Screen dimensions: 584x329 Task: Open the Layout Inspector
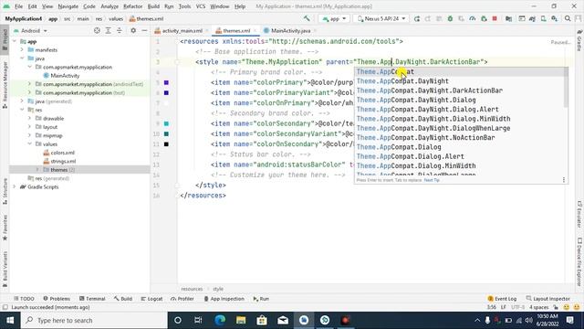[547, 299]
